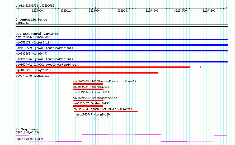Click the BICD1|NM_001003398 gene label
Viewport: 235px width, 145px height.
[30, 139]
